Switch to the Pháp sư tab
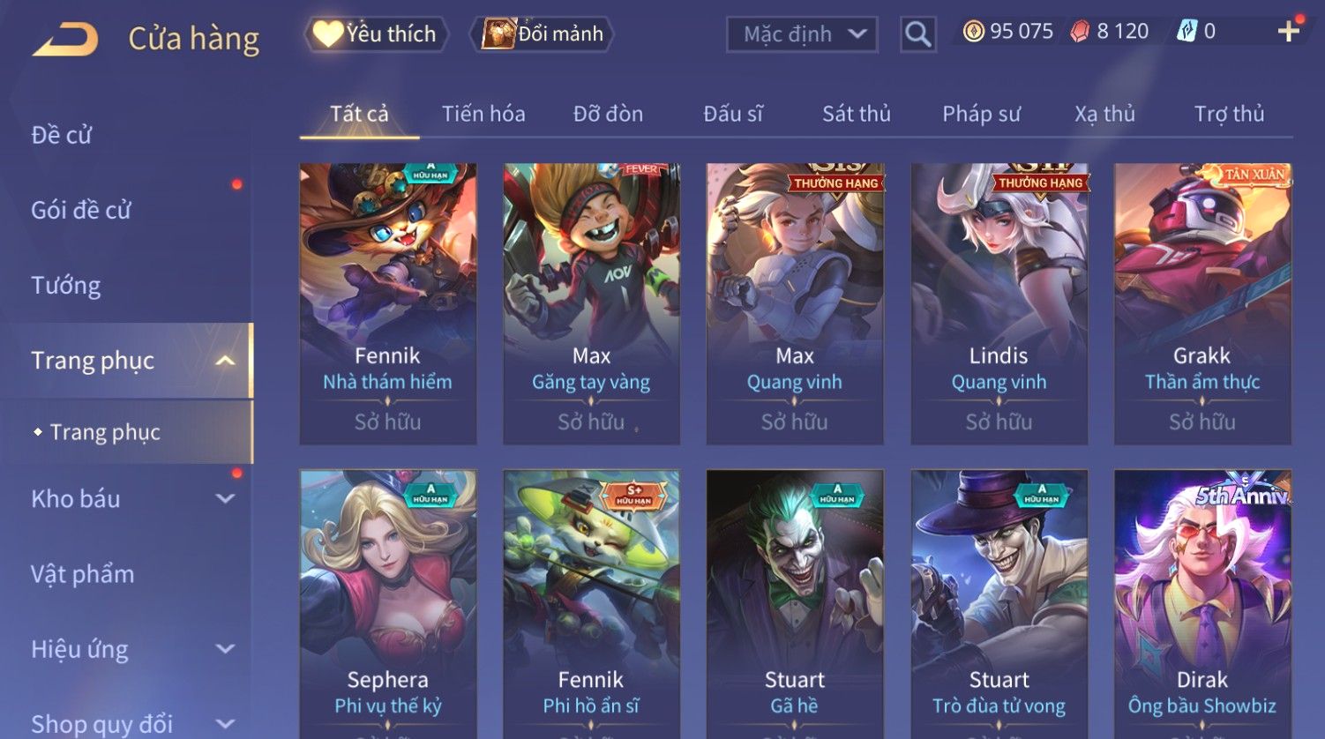Viewport: 1325px width, 739px height. (981, 114)
